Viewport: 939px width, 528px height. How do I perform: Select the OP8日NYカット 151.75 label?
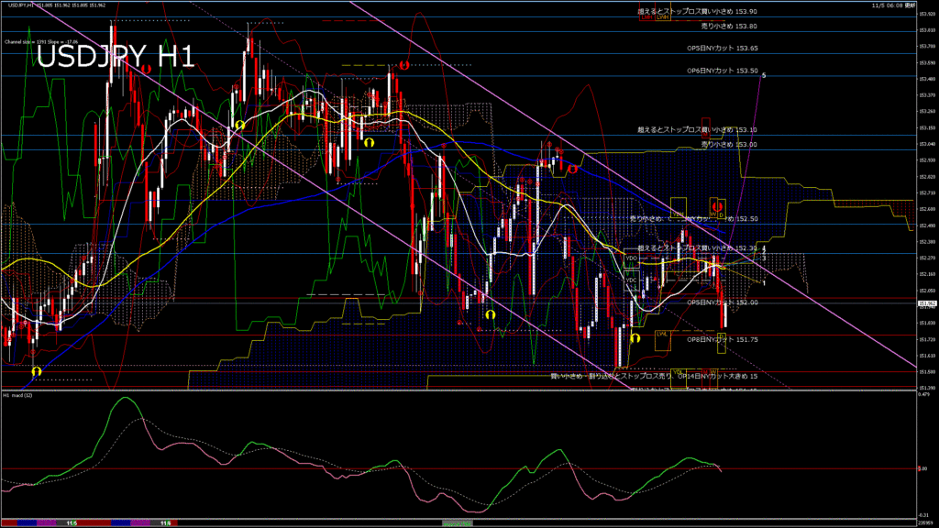point(723,339)
